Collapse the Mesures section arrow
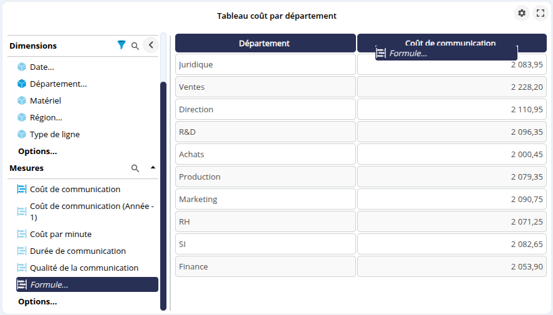553x315 pixels. click(153, 168)
